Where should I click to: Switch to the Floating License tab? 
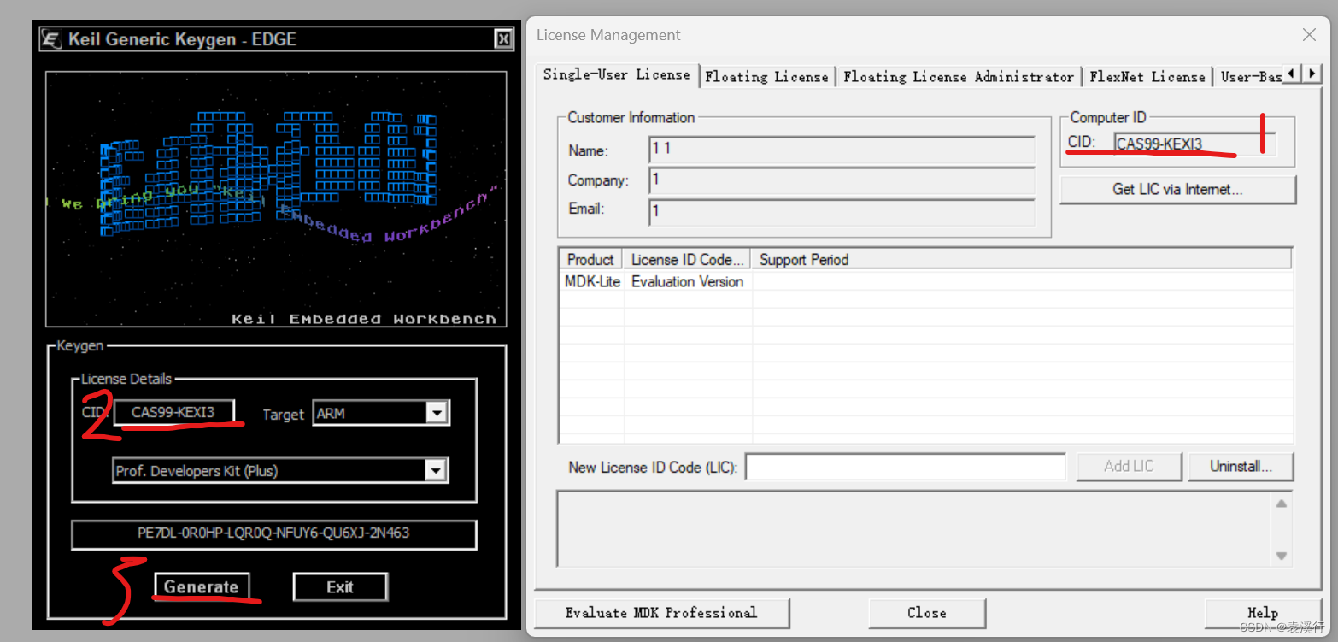pos(766,76)
